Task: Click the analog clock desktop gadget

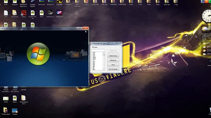Action: point(207,16)
